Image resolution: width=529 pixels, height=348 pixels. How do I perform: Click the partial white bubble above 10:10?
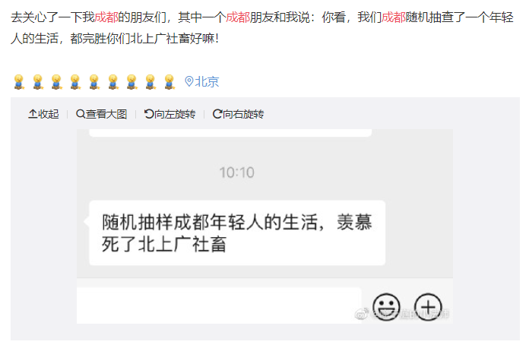point(230,133)
